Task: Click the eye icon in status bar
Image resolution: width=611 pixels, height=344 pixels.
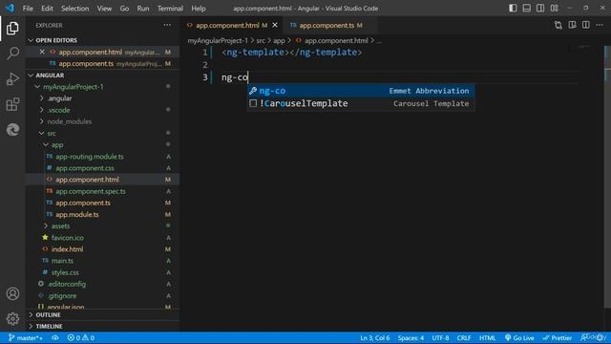Action: pyautogui.click(x=55, y=337)
